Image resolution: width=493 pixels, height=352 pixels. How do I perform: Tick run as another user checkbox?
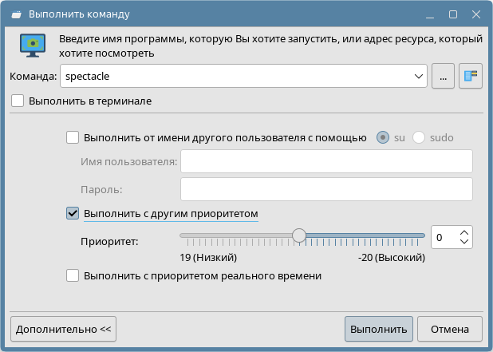tap(73, 137)
